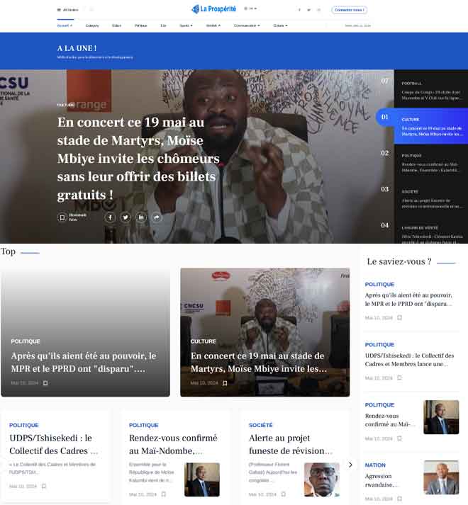Toggle bookmark on the Moïse Mbiye Top card
468x505 pixels.
(x=225, y=383)
